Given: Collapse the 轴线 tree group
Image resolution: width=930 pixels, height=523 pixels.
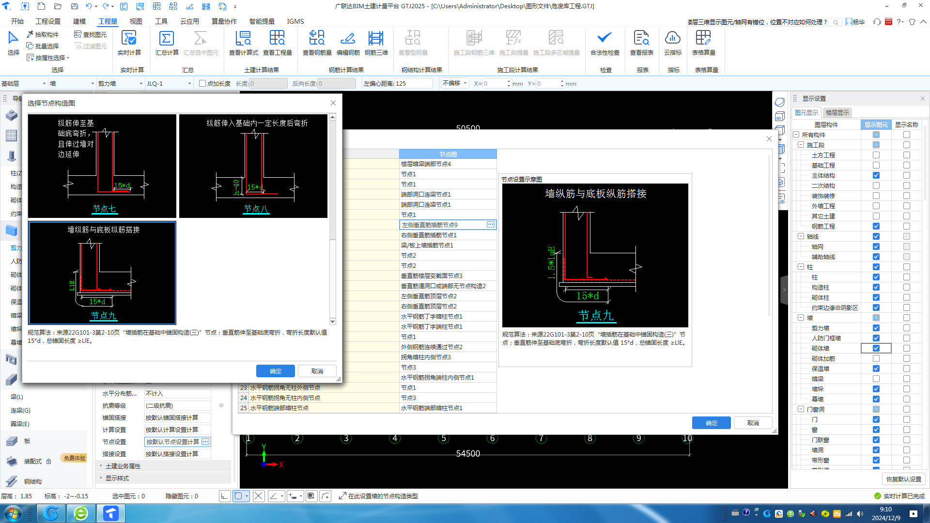Looking at the screenshot, I should (x=801, y=236).
